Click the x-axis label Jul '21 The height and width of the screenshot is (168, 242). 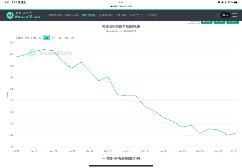pyautogui.click(x=16, y=151)
